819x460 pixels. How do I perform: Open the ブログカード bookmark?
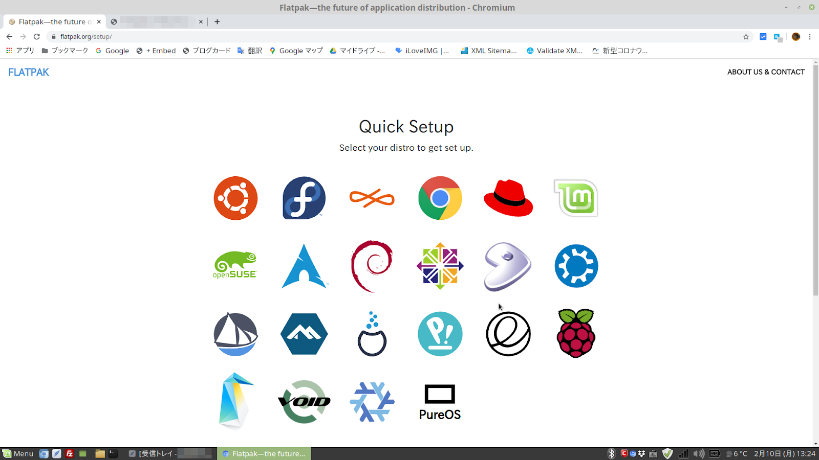tap(207, 51)
